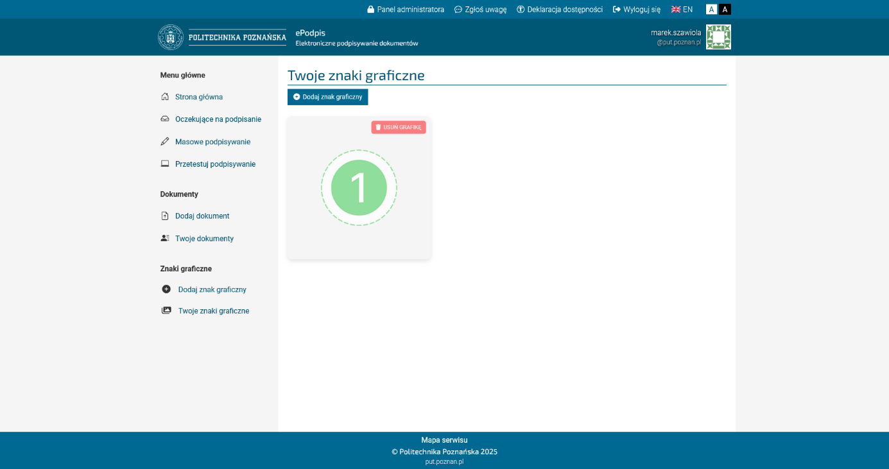Screen dimensions: 889x469
Task: Open Politechnika Poznańska logo link
Action: coord(222,37)
